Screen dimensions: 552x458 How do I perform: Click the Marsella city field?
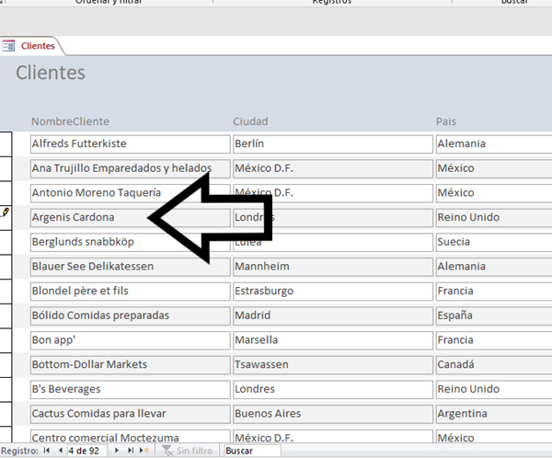[333, 340]
